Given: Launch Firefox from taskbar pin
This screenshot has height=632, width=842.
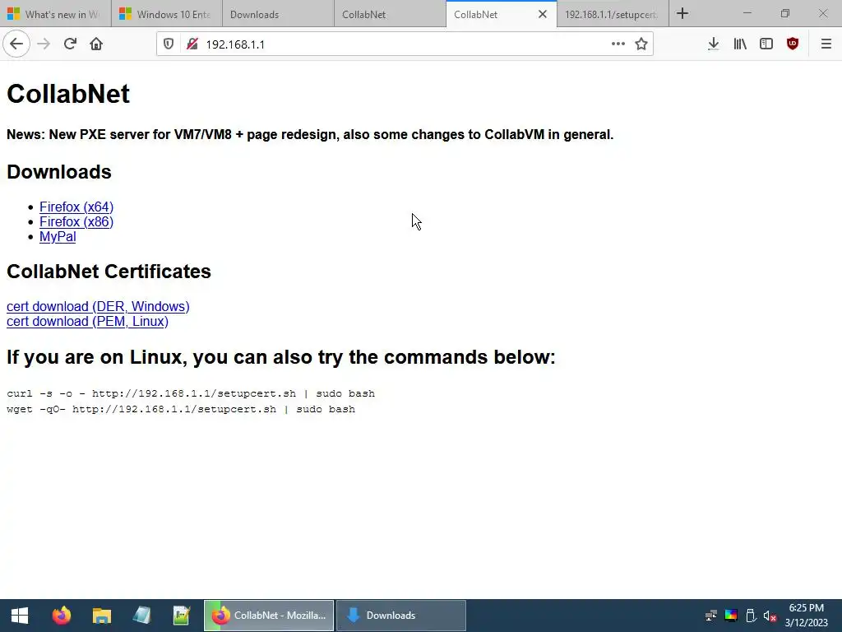Looking at the screenshot, I should pyautogui.click(x=61, y=616).
